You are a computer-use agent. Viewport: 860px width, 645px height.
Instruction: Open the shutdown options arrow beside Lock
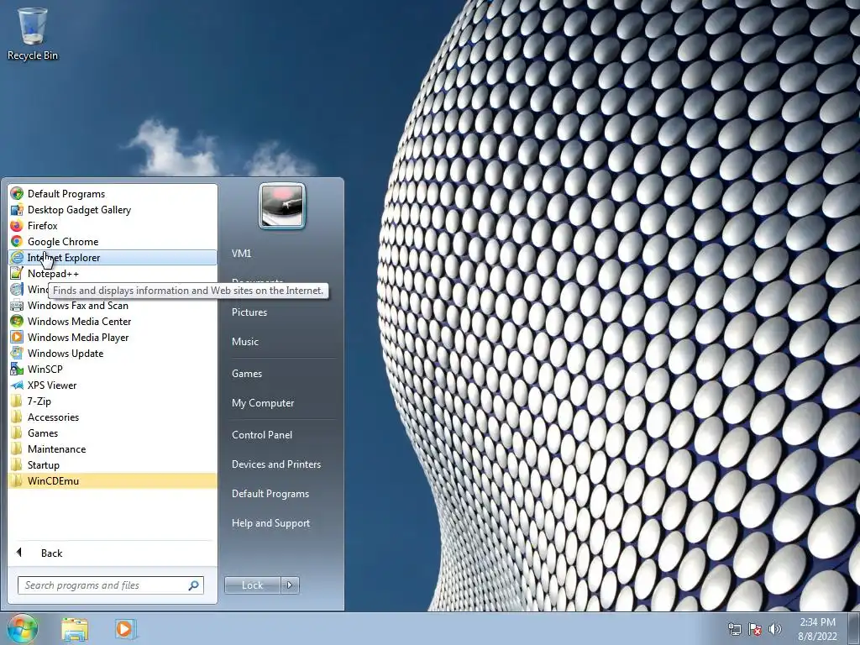click(290, 585)
